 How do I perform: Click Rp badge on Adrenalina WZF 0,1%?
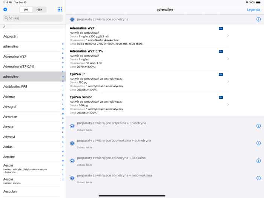click(221, 51)
